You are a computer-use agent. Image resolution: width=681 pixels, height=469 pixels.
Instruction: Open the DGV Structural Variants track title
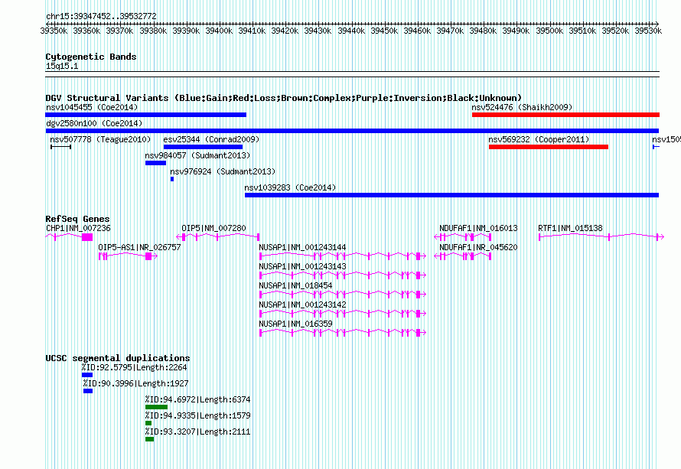[x=284, y=98]
